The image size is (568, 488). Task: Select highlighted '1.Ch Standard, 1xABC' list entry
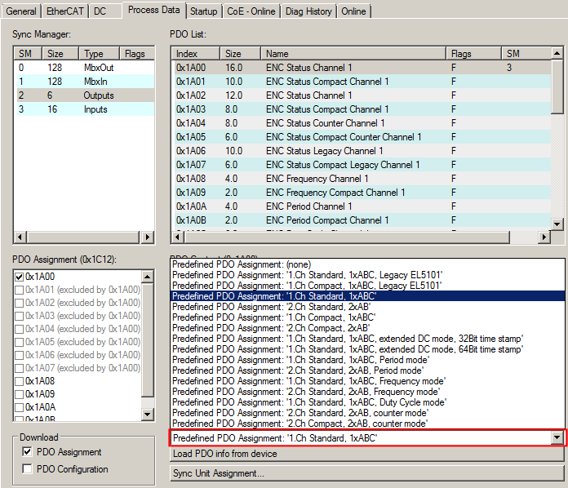point(367,296)
